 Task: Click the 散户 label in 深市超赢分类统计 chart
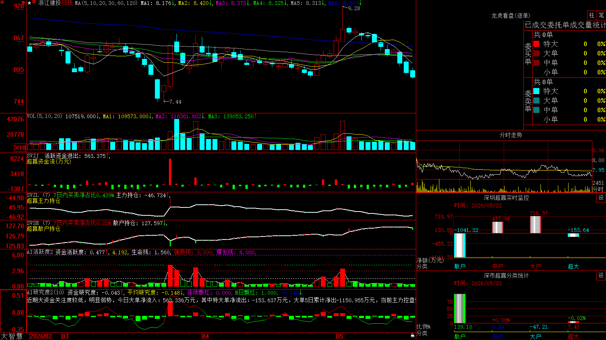(x=460, y=336)
